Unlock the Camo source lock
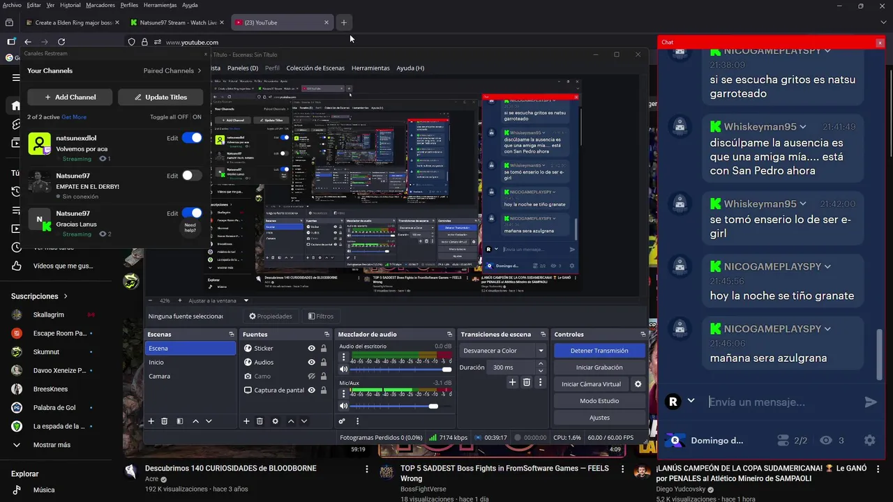893x502 pixels. click(x=324, y=376)
